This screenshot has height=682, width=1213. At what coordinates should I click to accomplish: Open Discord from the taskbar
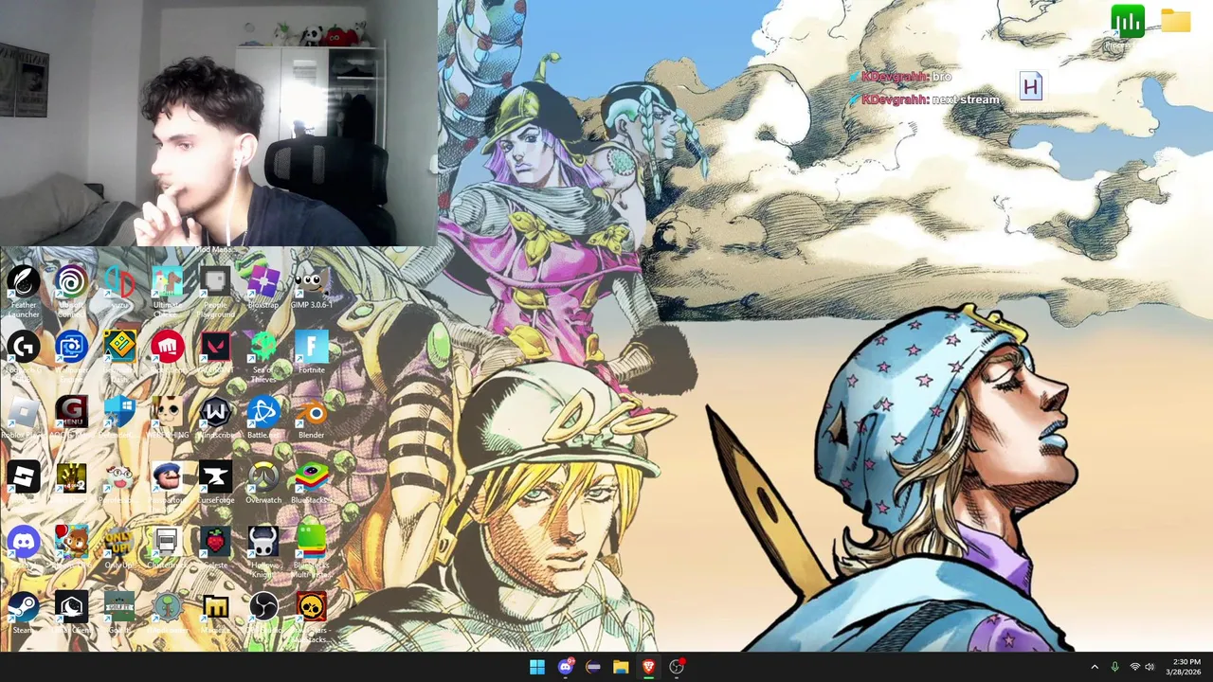pyautogui.click(x=566, y=667)
